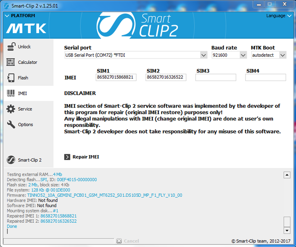Open the Service gear section
Image resolution: width=296 pixels, height=247 pixels.
[x=25, y=109]
